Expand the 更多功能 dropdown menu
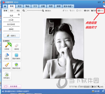 (x=68, y=6)
